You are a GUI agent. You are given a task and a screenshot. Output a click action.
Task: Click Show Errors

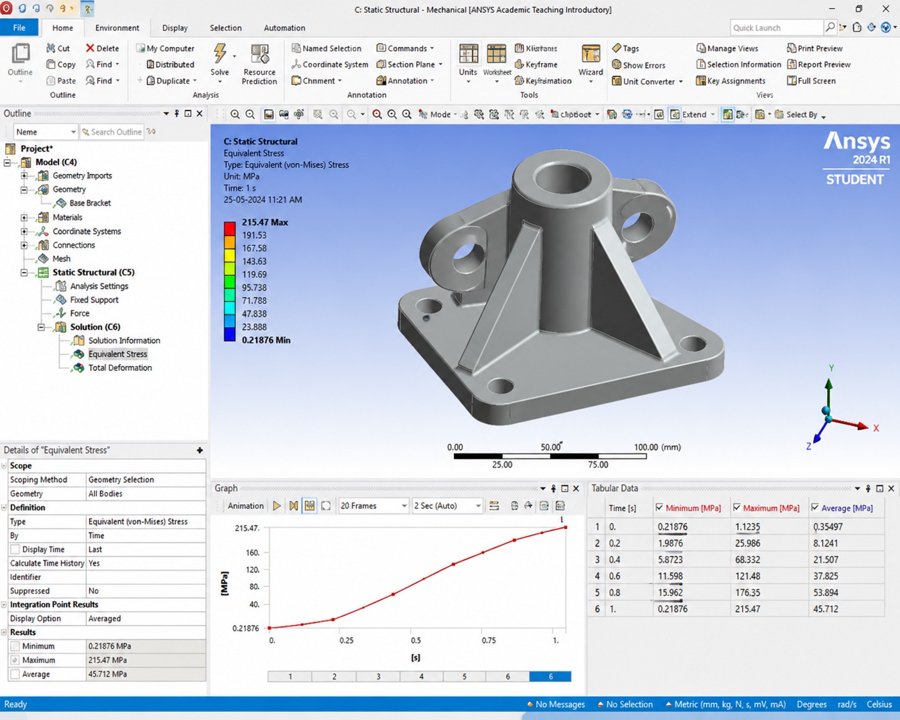(x=639, y=65)
